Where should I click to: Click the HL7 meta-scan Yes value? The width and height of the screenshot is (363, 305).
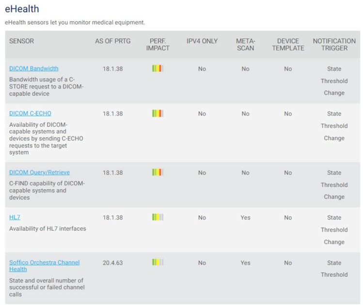coord(245,217)
